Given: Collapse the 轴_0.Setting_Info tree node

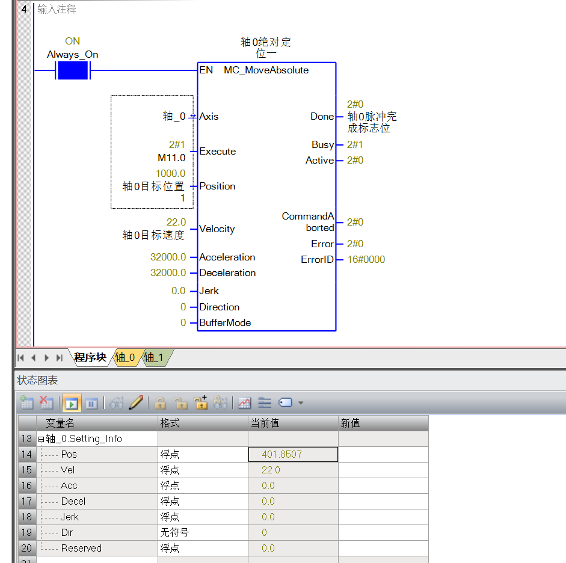Looking at the screenshot, I should click(42, 439).
